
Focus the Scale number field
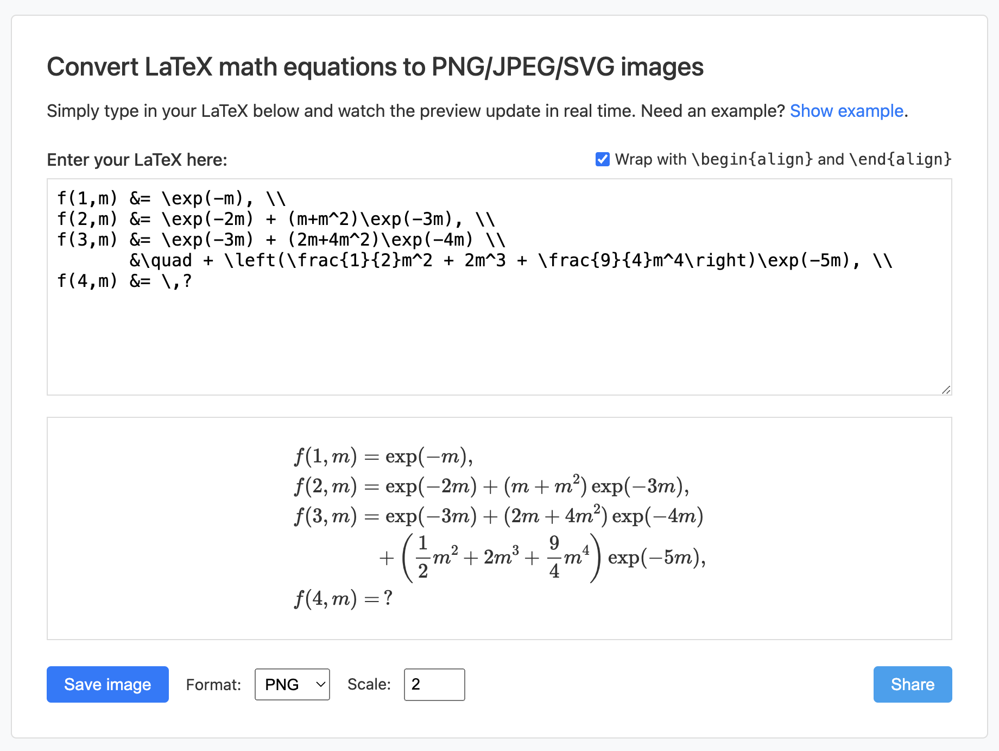[434, 684]
